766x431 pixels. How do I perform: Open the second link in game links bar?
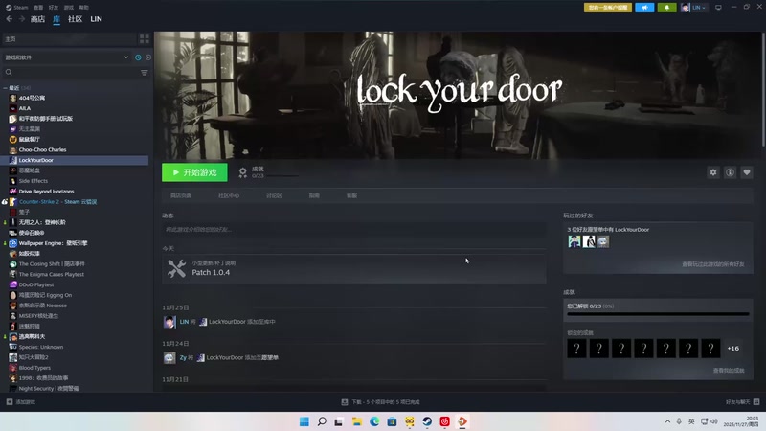[x=229, y=195]
